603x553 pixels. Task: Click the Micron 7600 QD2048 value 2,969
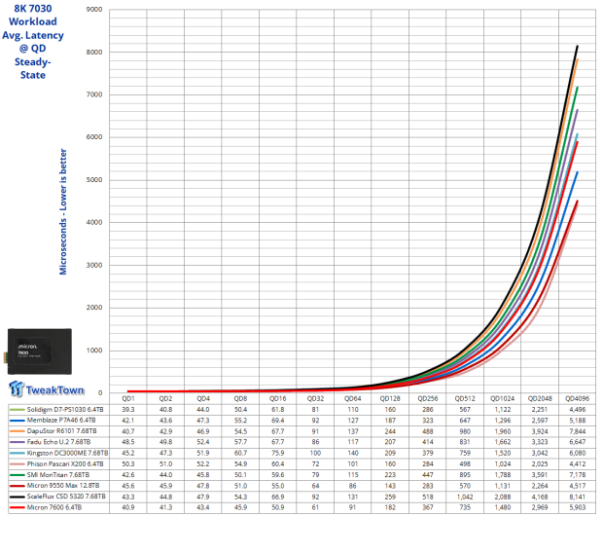(x=540, y=507)
